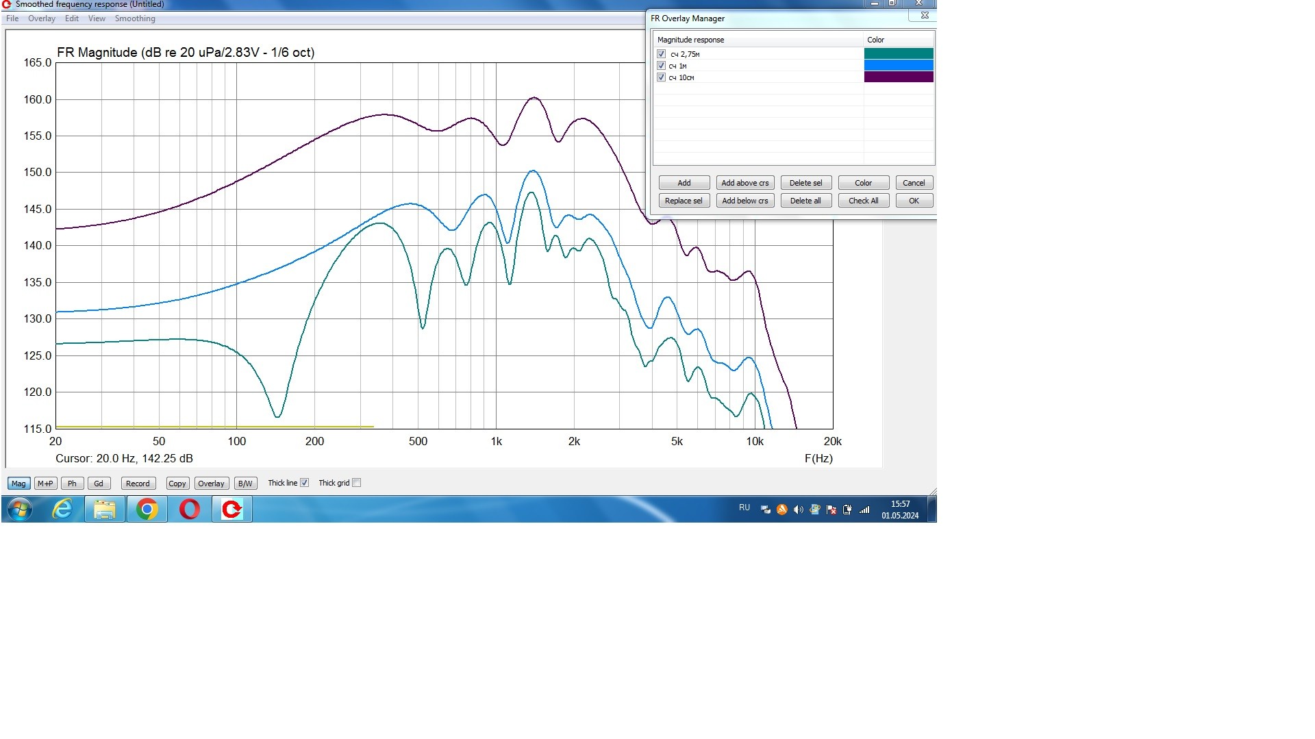1315x739 pixels.
Task: Click the Delete all button
Action: click(x=805, y=201)
